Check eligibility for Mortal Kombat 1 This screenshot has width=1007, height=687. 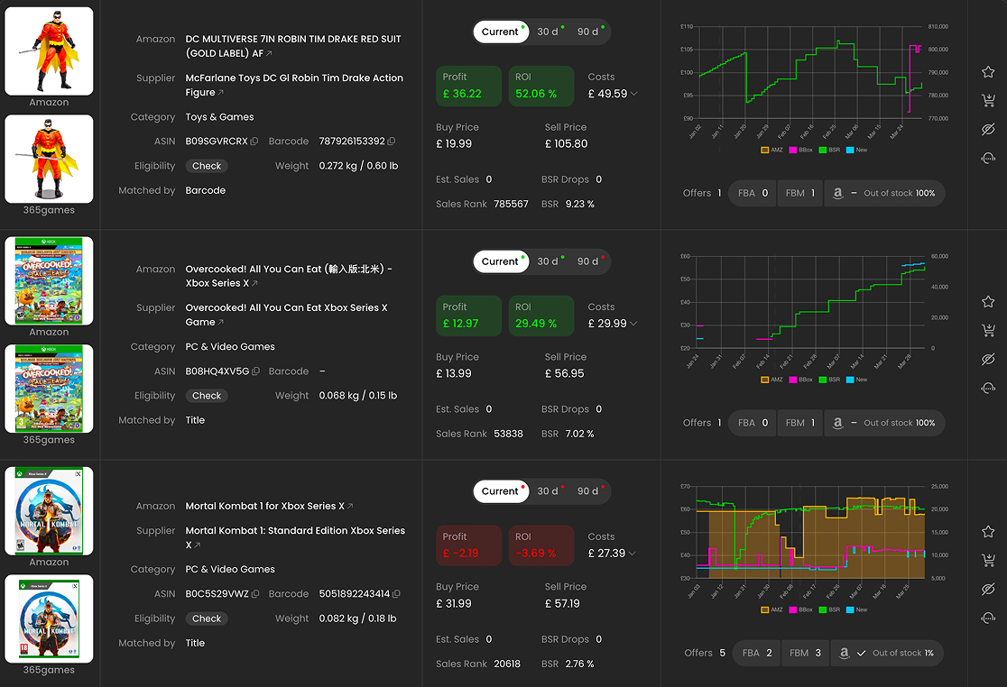207,618
